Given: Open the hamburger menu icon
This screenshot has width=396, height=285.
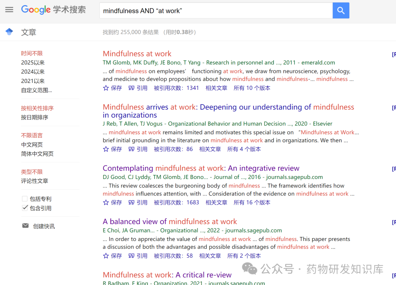Looking at the screenshot, I should [9, 10].
